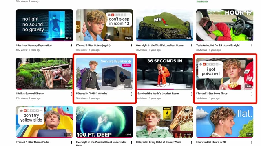Open options menu for World's Oldest Underwater Hotel

[x=131, y=142]
